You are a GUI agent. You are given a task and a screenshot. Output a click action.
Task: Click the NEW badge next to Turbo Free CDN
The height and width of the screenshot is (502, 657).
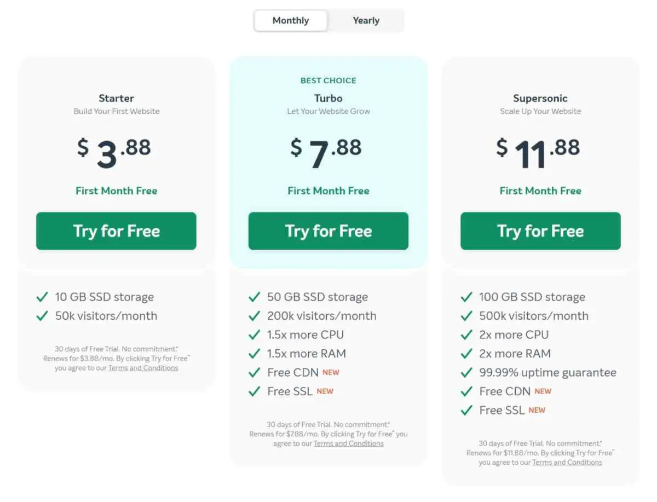coord(331,372)
